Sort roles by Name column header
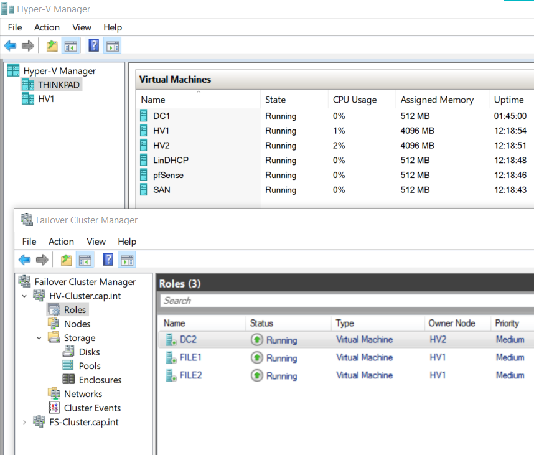This screenshot has height=455, width=534. coord(202,323)
